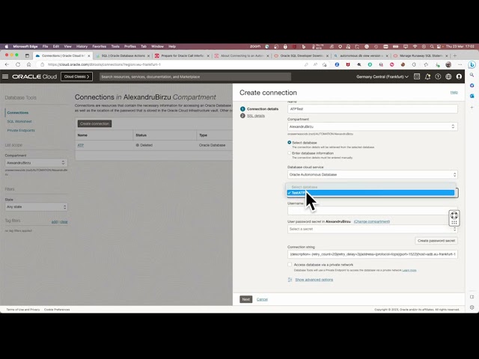Viewport: 479px width, 359px height.
Task: Go to SSL details step
Action: pyautogui.click(x=256, y=116)
